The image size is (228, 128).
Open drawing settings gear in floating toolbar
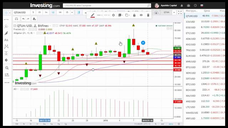coord(113,15)
